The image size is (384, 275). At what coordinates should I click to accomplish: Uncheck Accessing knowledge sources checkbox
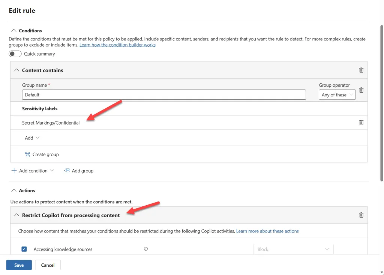pyautogui.click(x=24, y=249)
